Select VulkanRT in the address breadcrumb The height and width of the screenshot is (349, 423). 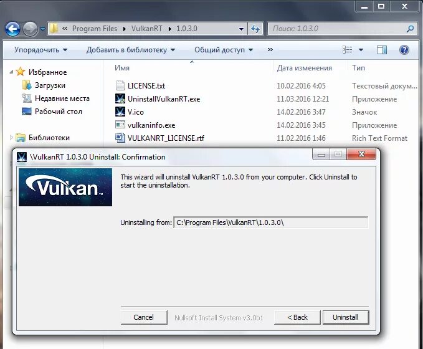(147, 29)
